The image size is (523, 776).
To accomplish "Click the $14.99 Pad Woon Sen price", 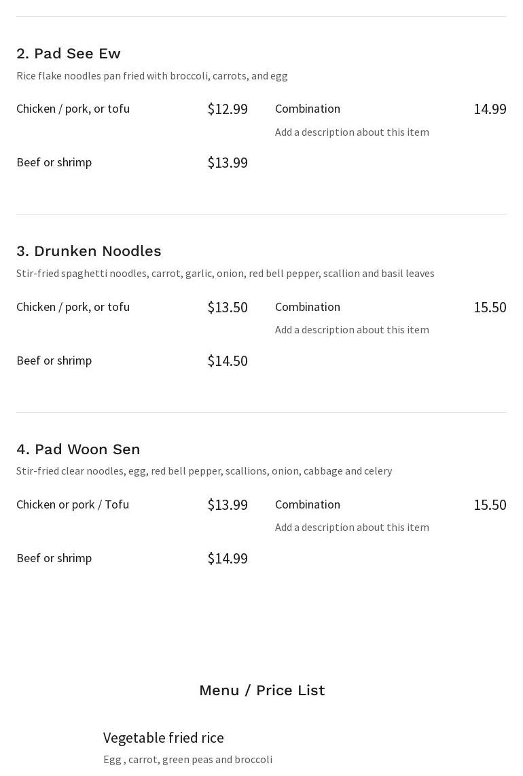I will click(228, 558).
